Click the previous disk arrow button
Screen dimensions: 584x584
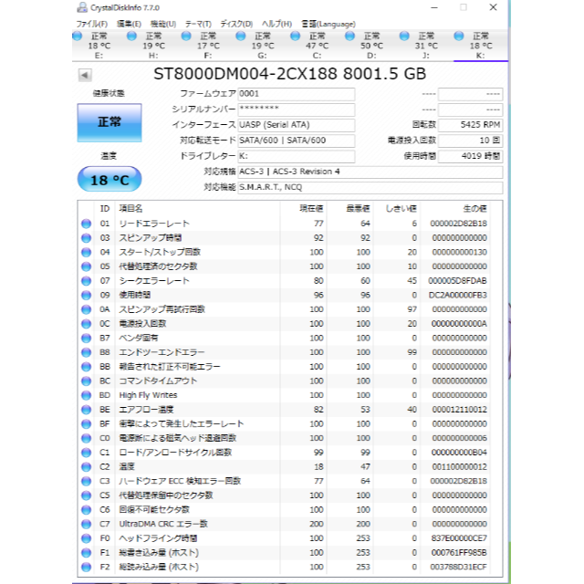[x=85, y=75]
